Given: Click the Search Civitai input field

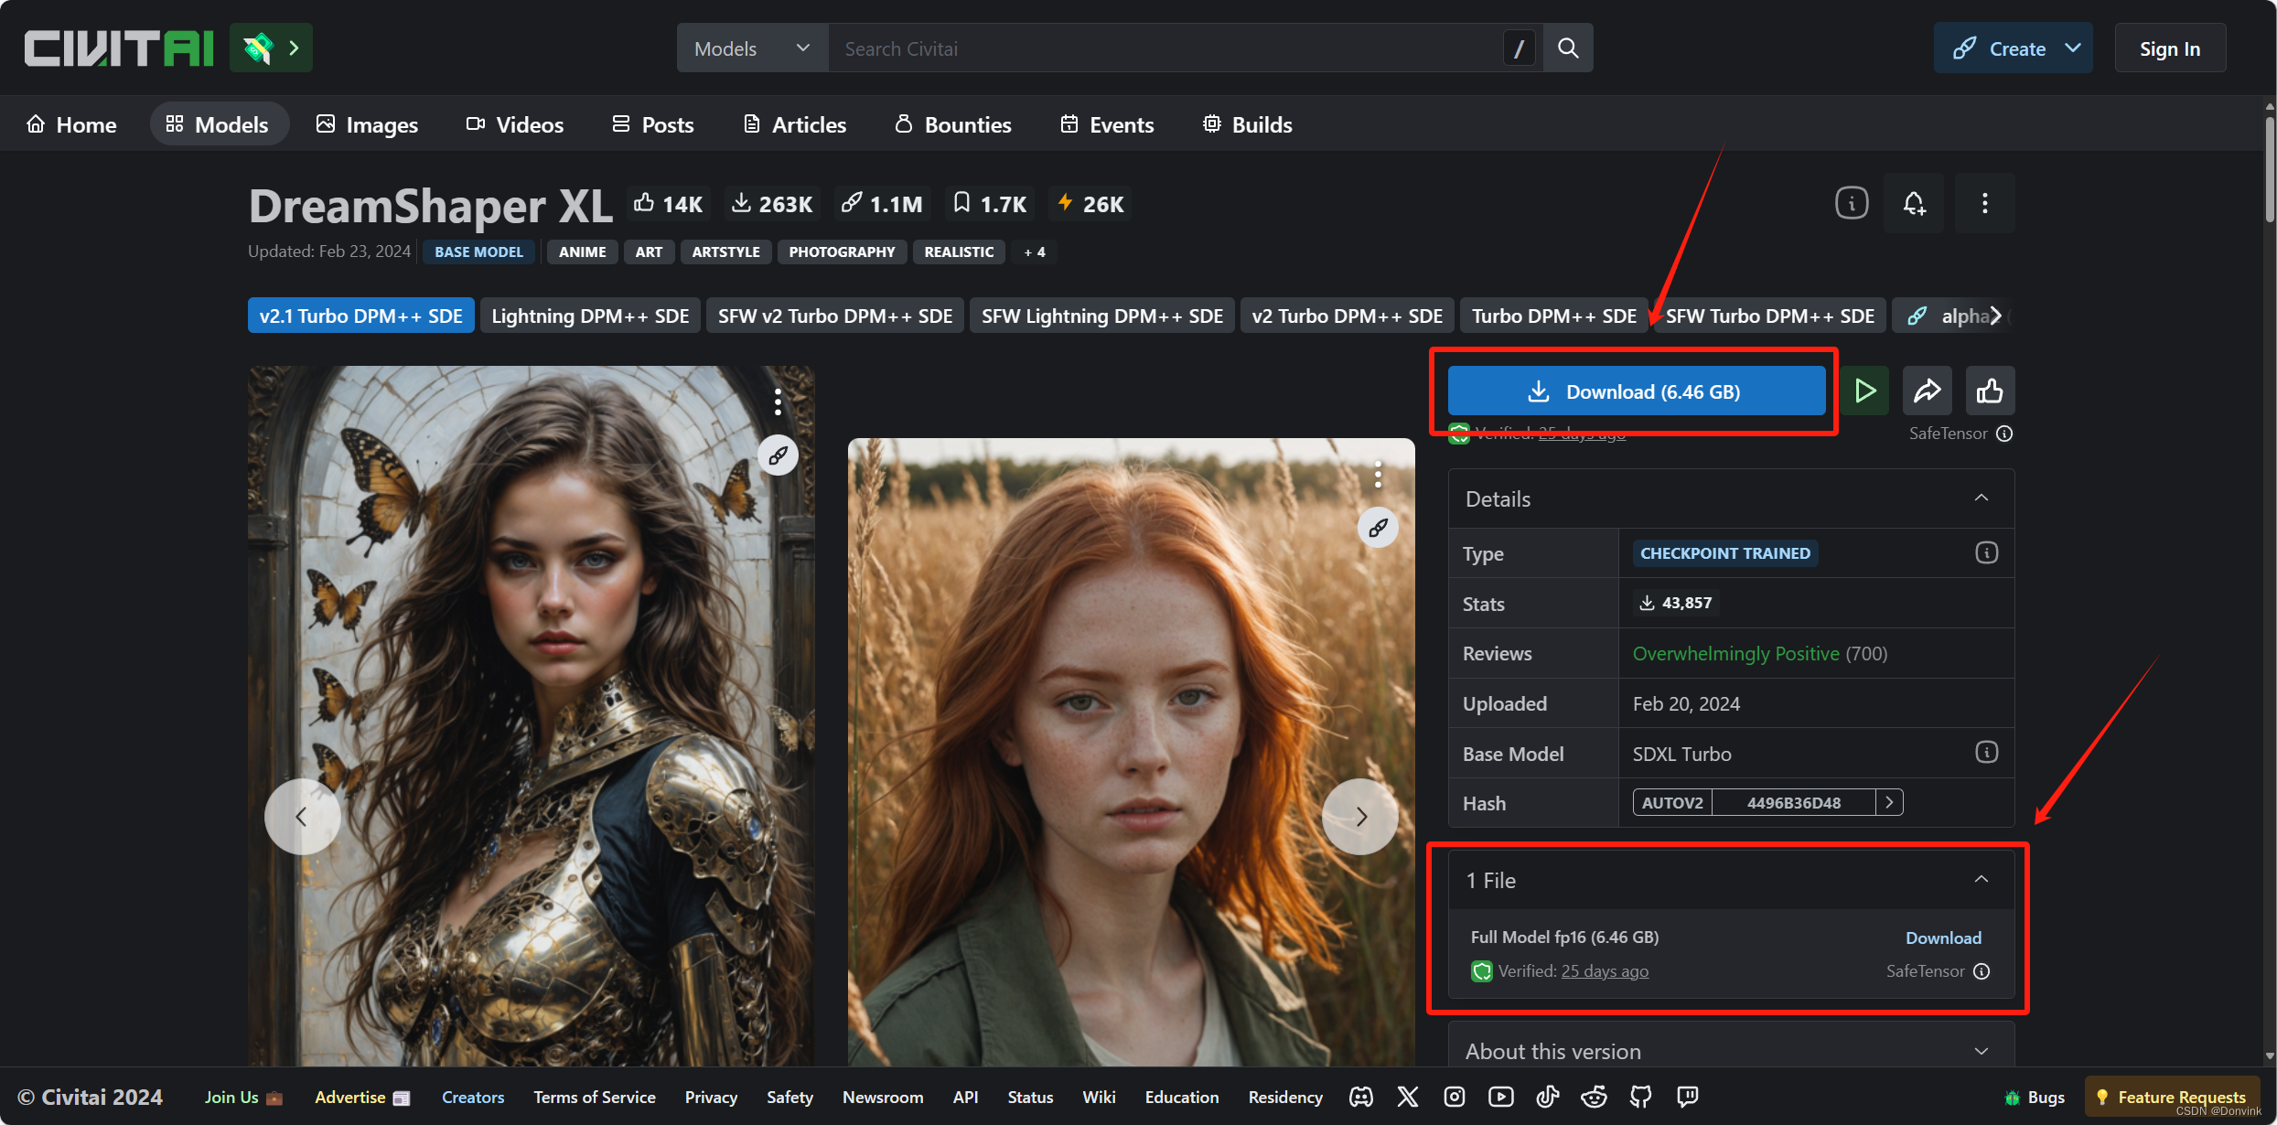Looking at the screenshot, I should (1162, 48).
